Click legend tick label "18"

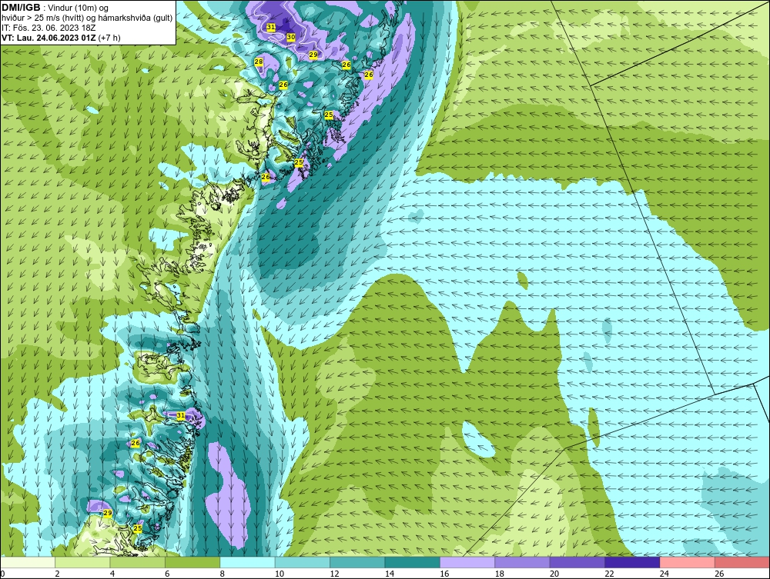pyautogui.click(x=500, y=574)
